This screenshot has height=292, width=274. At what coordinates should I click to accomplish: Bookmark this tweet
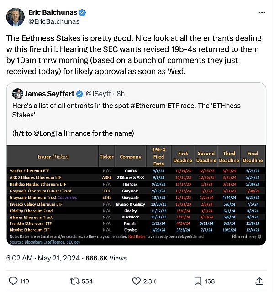pyautogui.click(x=198, y=281)
